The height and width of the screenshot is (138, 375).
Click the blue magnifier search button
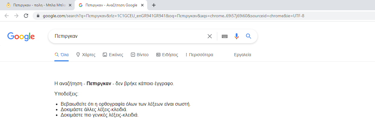(x=248, y=36)
